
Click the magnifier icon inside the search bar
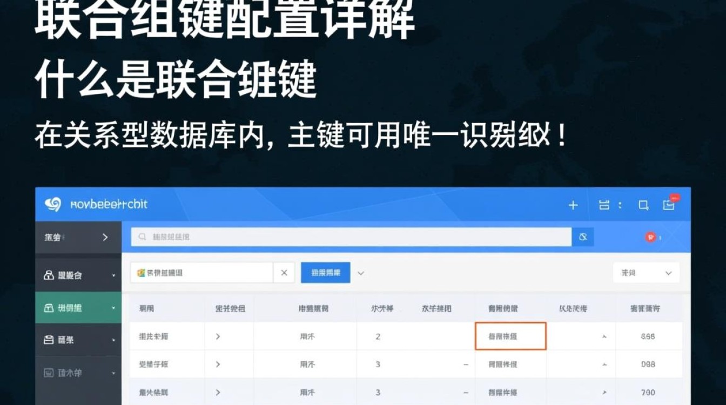(x=142, y=237)
